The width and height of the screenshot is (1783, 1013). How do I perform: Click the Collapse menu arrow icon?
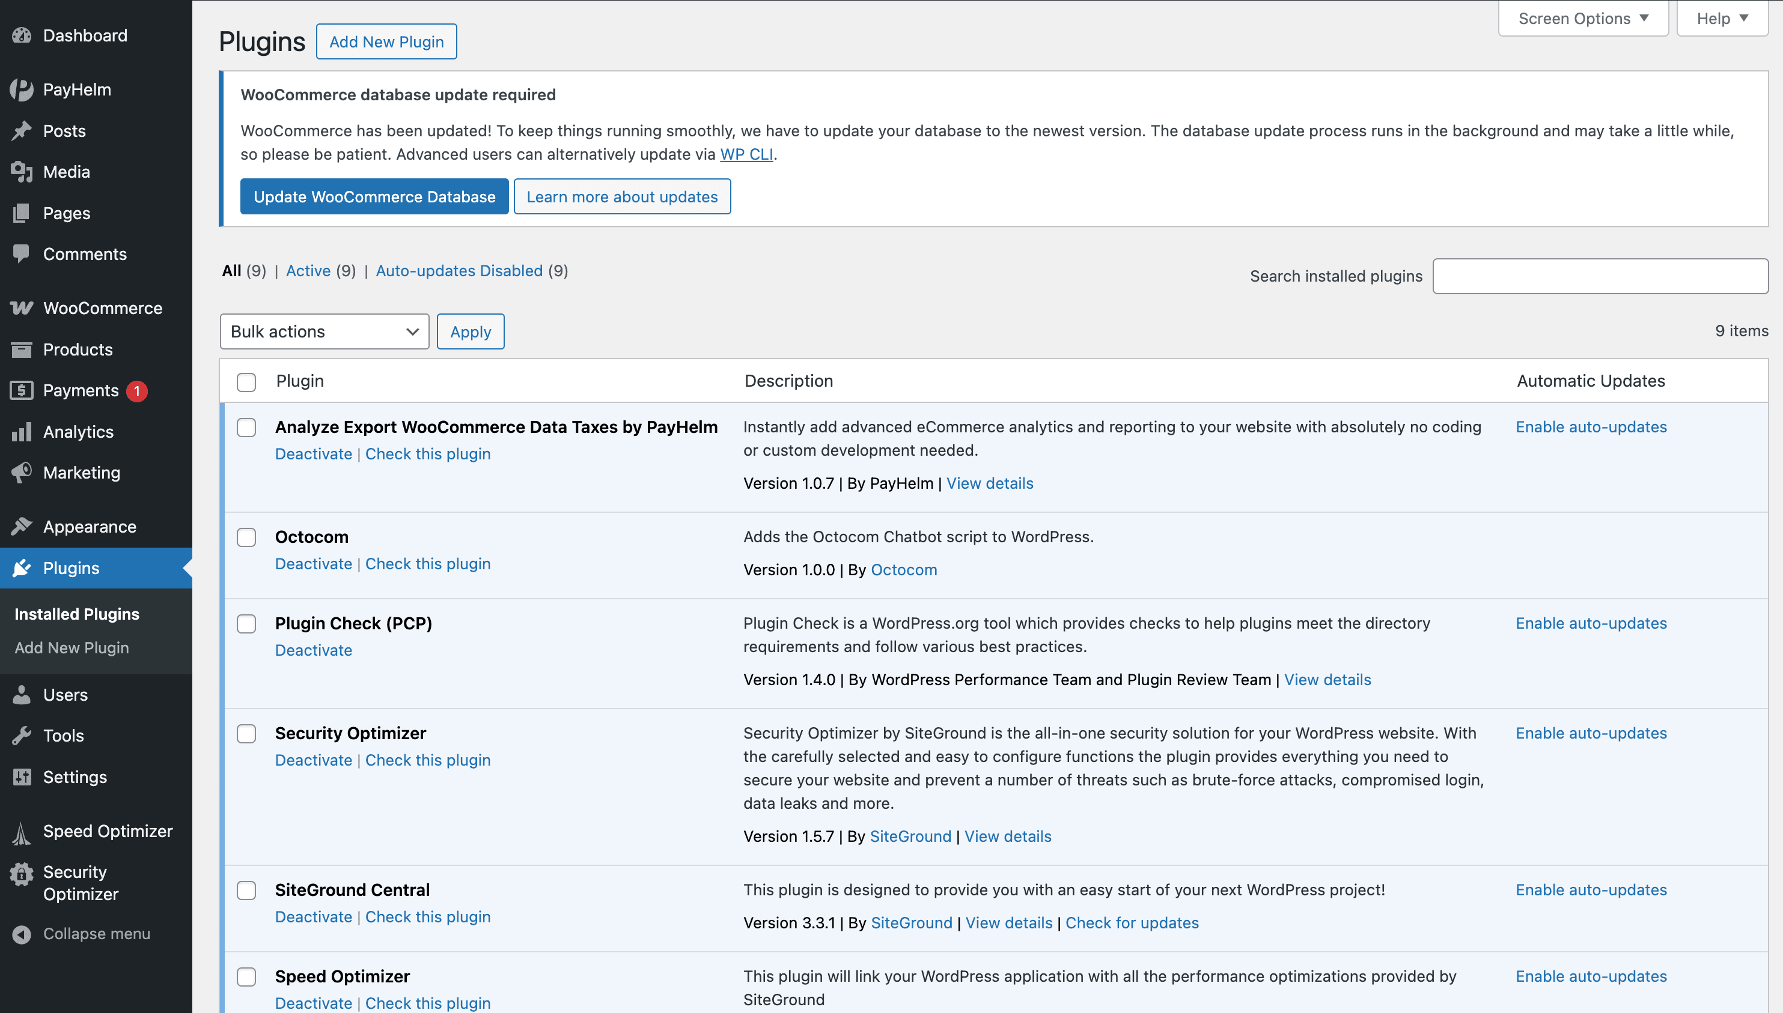point(22,934)
